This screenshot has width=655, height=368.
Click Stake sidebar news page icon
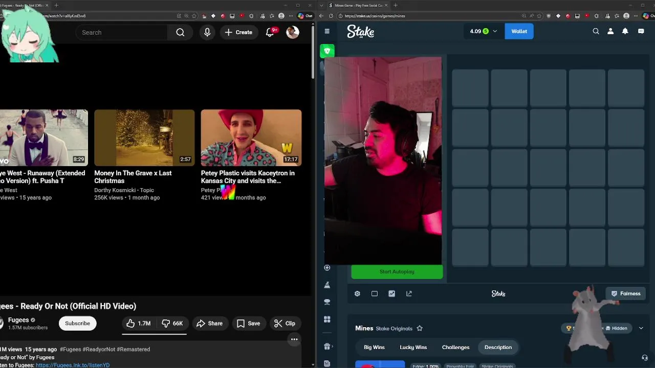[327, 363]
